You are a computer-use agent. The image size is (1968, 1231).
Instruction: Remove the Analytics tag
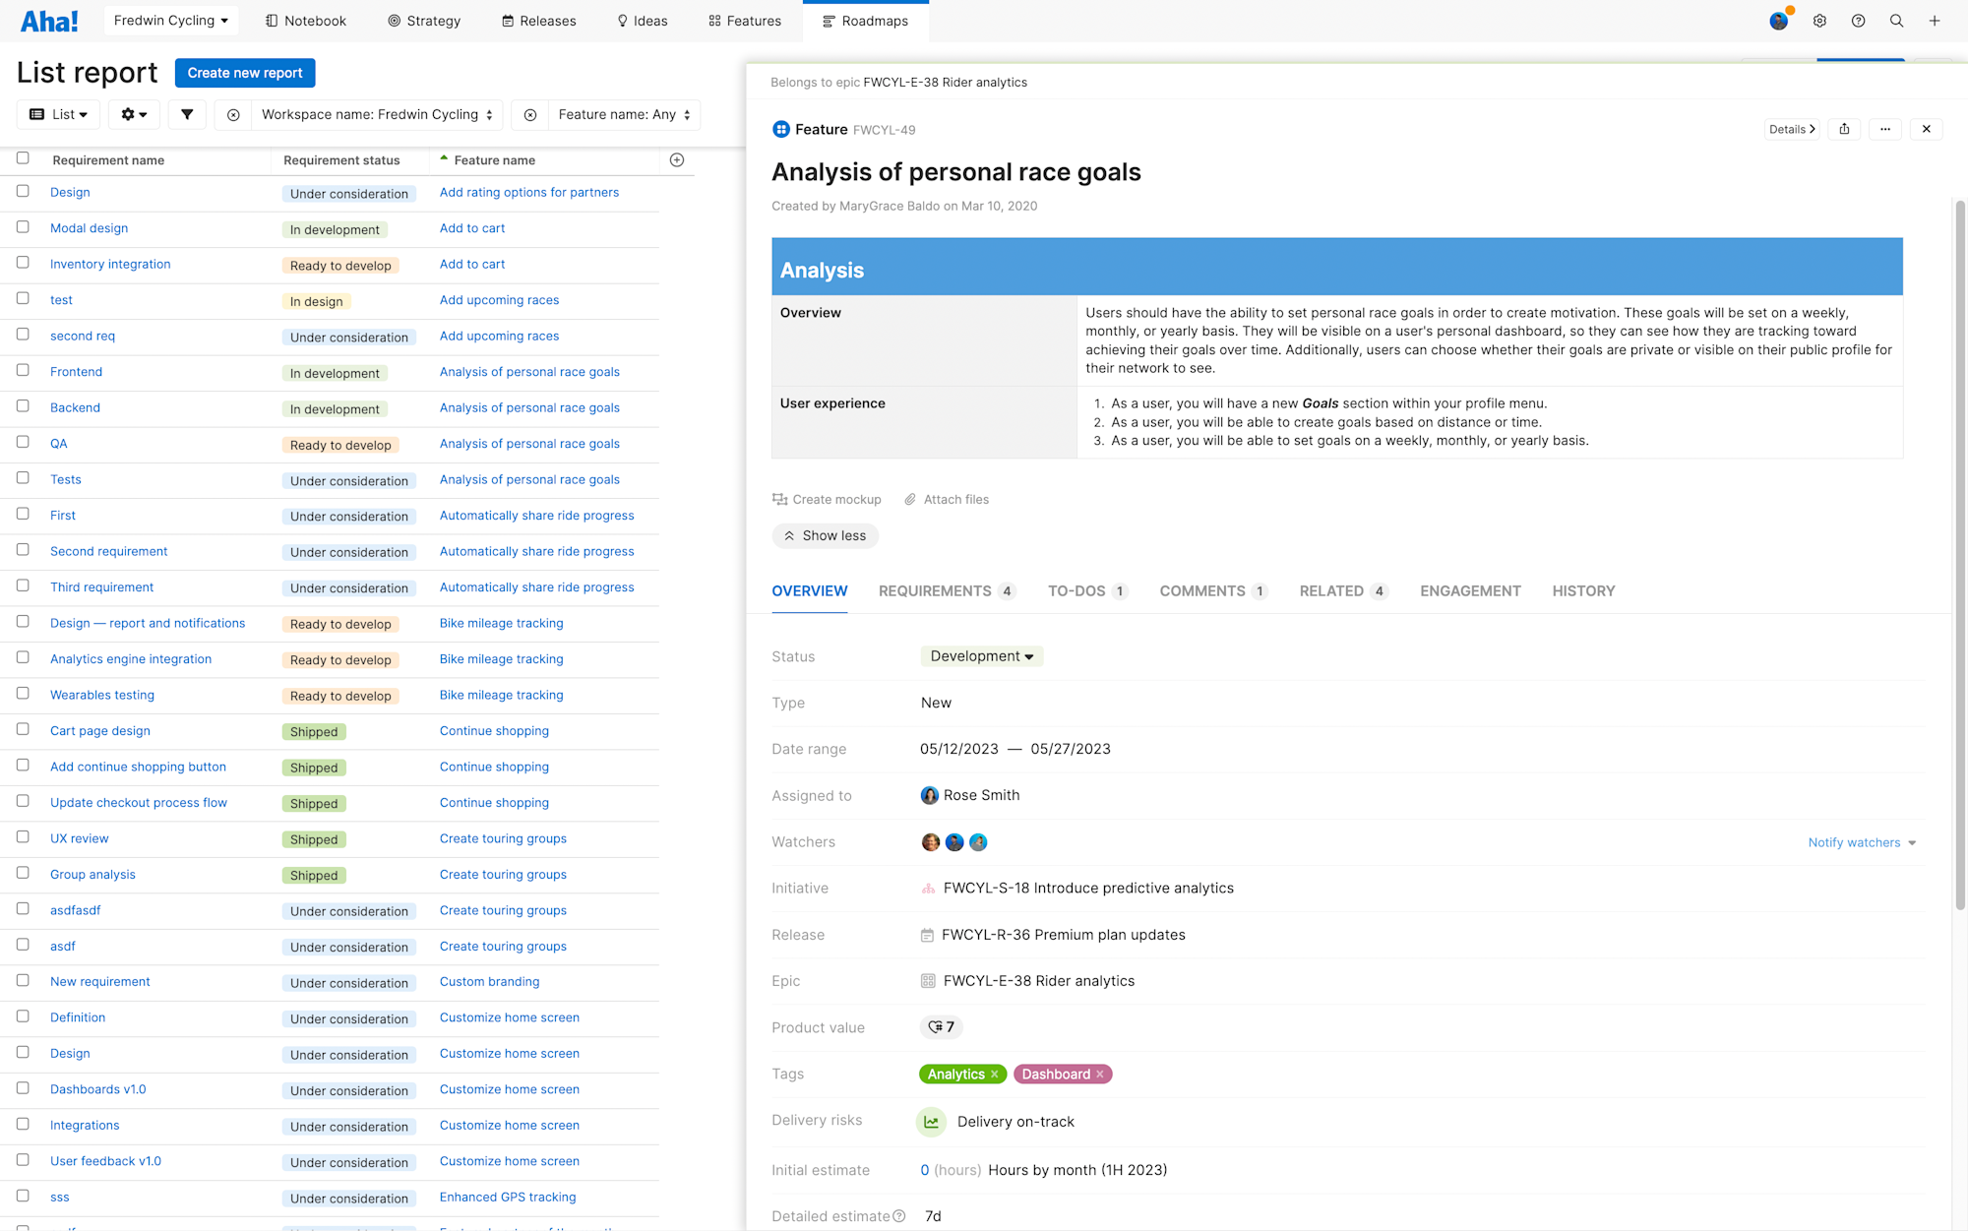pyautogui.click(x=995, y=1075)
